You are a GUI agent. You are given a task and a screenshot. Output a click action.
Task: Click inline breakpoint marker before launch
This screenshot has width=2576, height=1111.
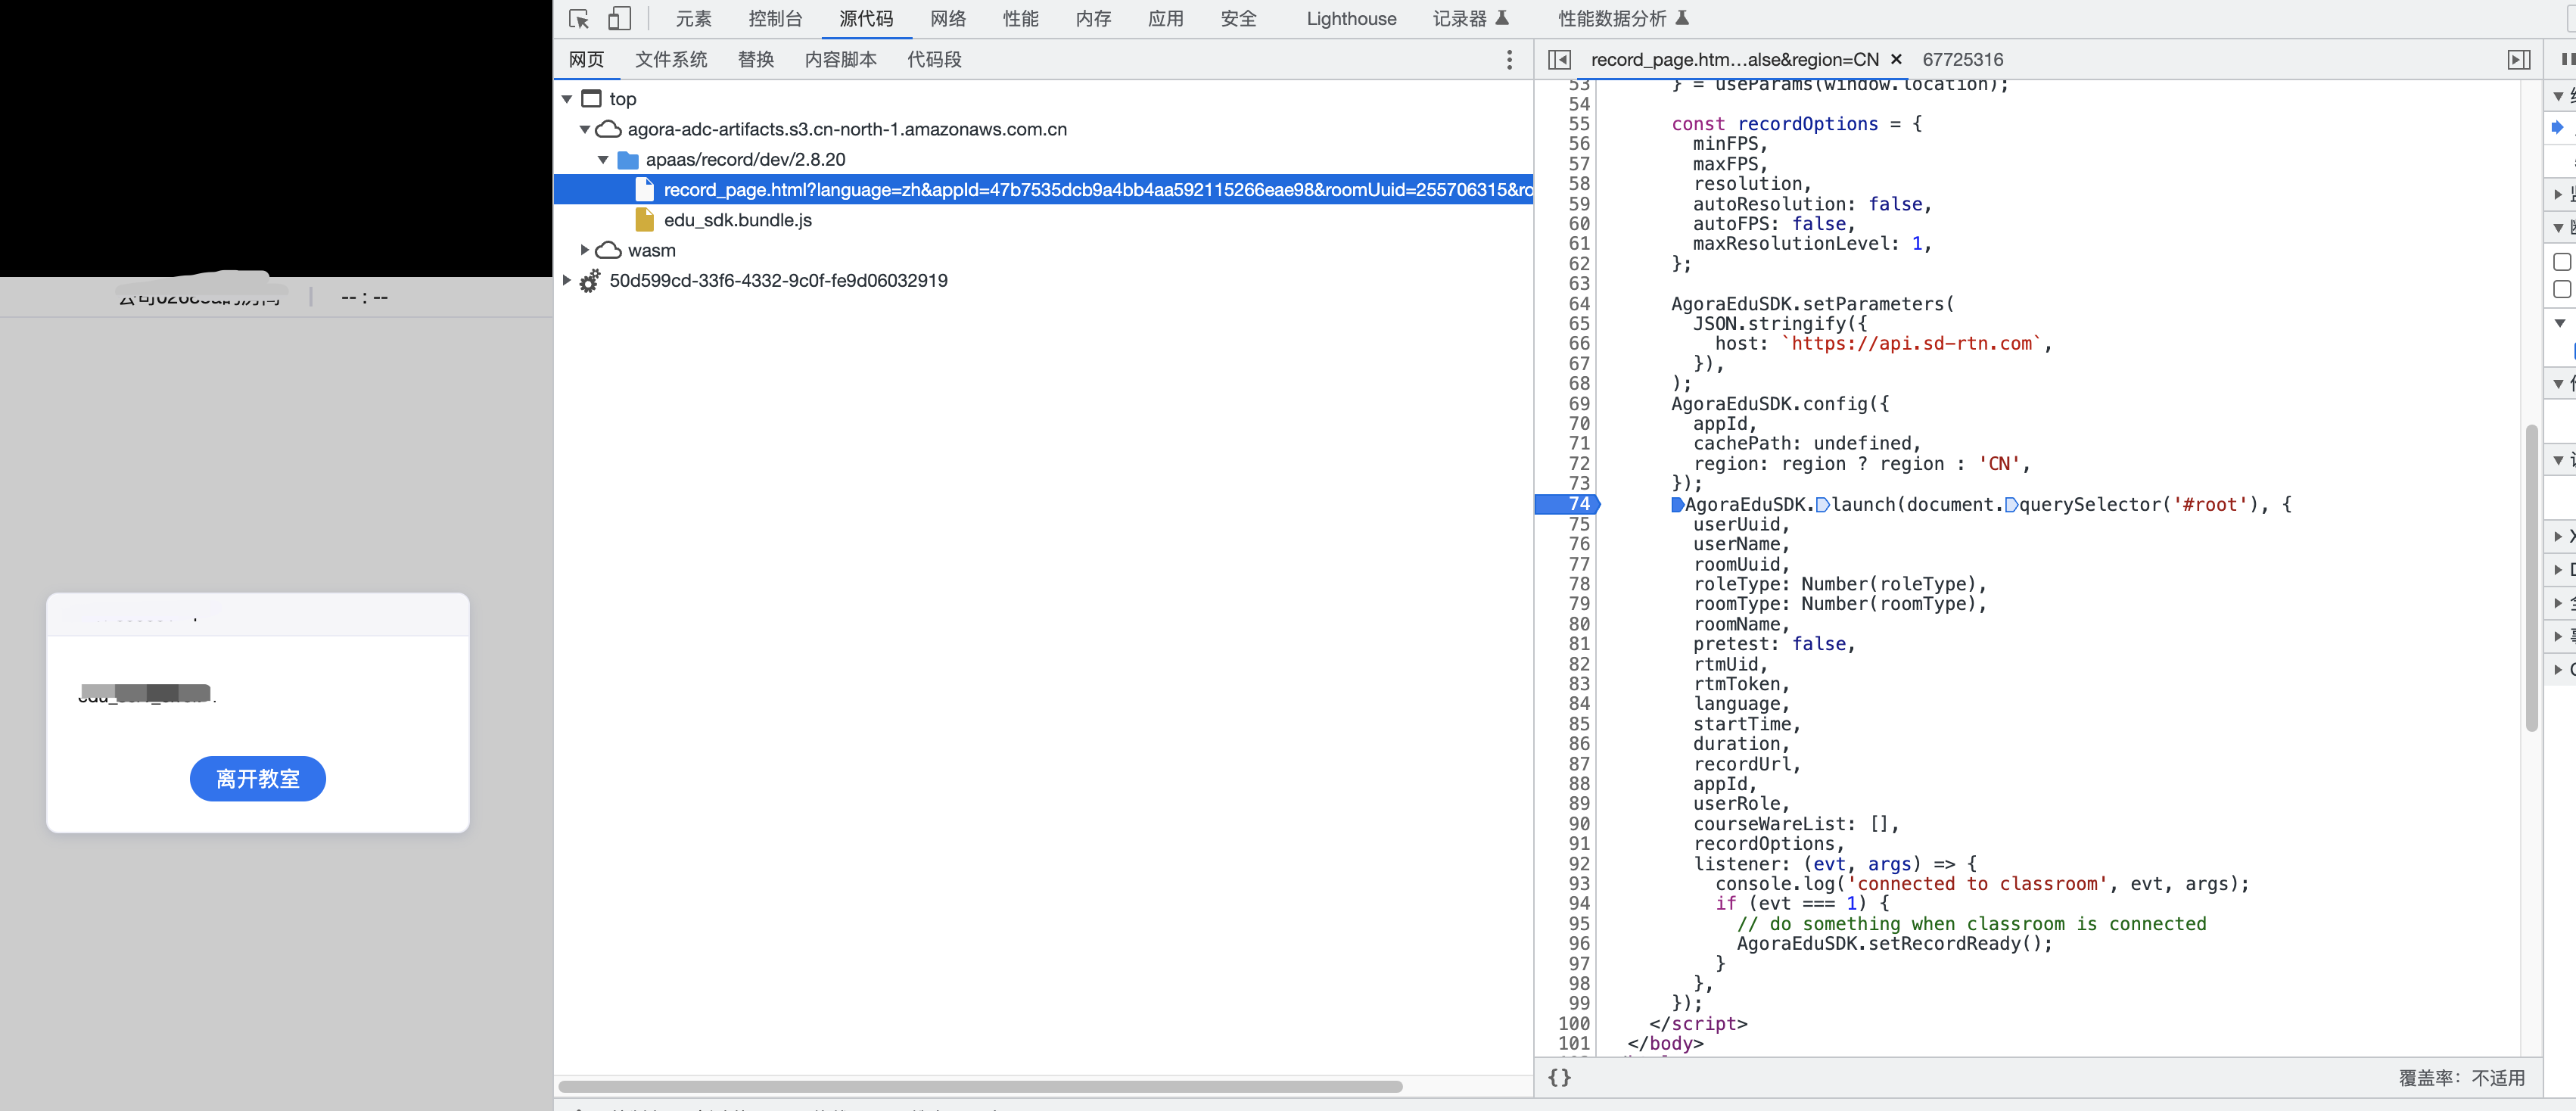[1823, 505]
